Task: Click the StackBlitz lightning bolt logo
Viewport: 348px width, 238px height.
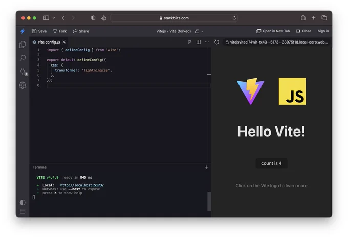Action: click(23, 31)
